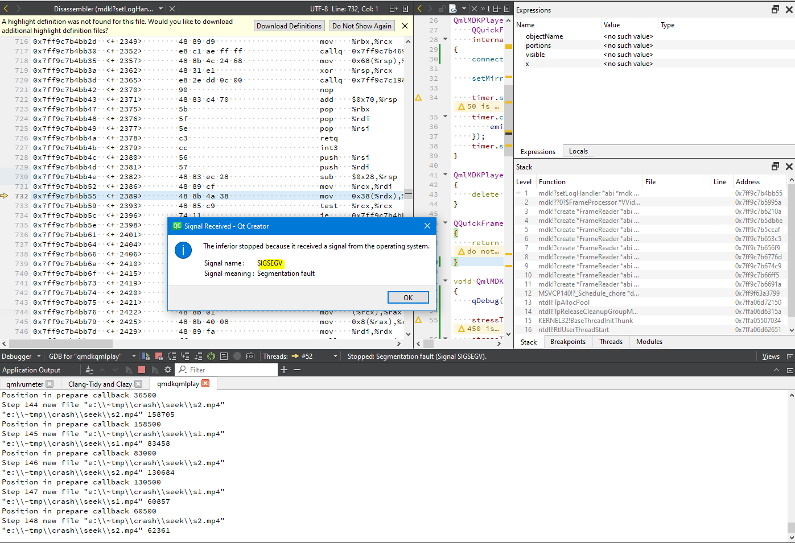Click the disassembler horizontal scrollbar

[x=201, y=343]
